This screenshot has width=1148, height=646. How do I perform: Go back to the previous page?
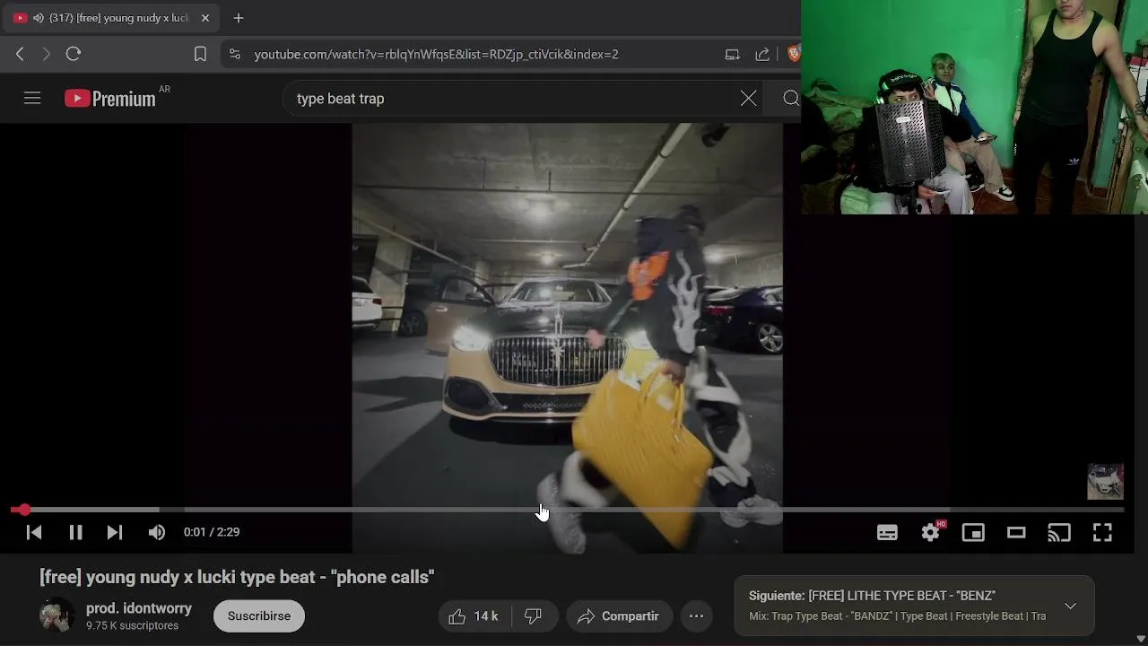point(20,54)
